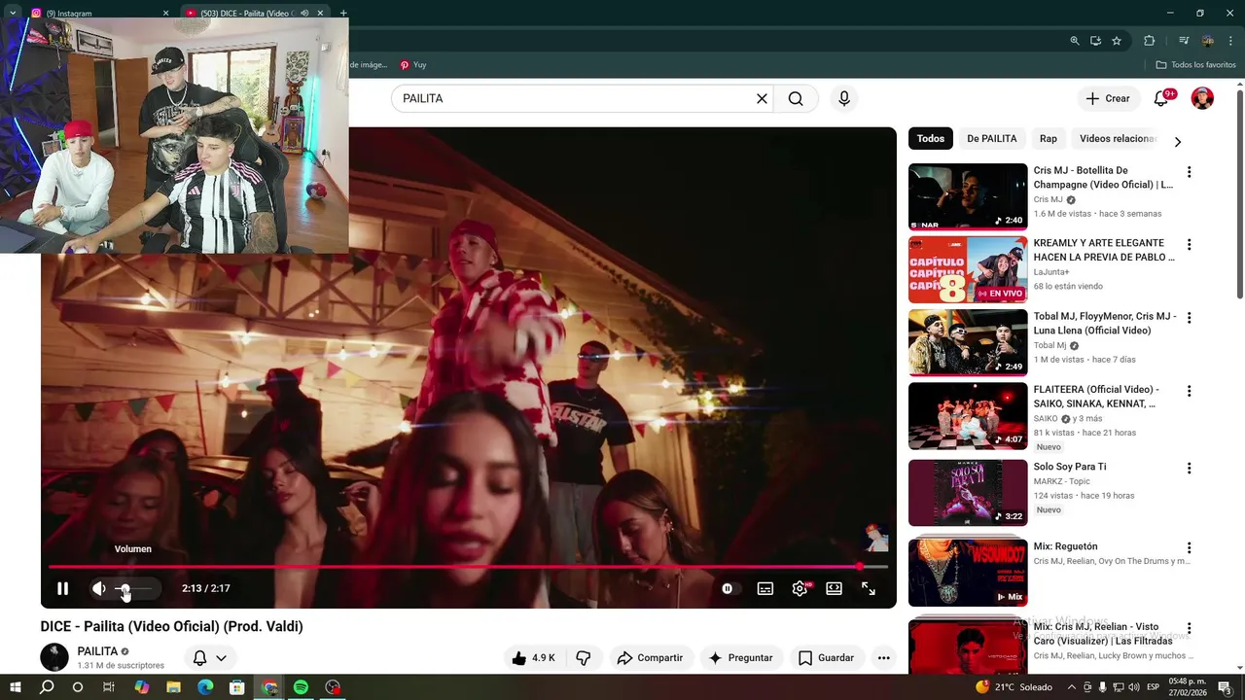Open account avatar menu
The height and width of the screenshot is (700, 1245).
tap(1202, 98)
